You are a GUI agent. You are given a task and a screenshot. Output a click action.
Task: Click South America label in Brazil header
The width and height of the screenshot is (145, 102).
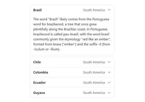94,10
